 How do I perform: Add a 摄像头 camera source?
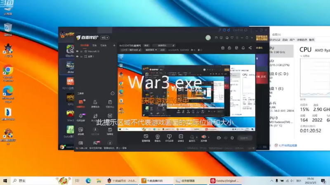(158, 138)
